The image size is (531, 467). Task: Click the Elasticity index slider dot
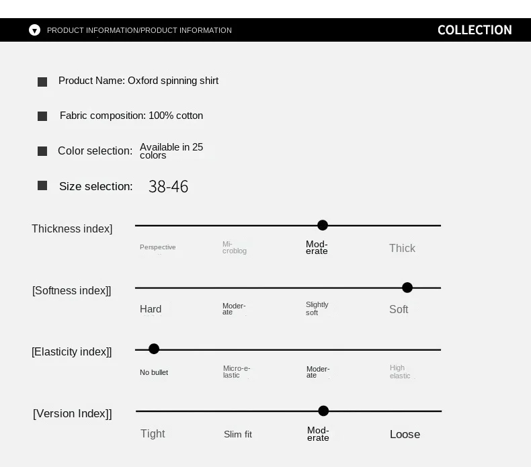(x=154, y=349)
